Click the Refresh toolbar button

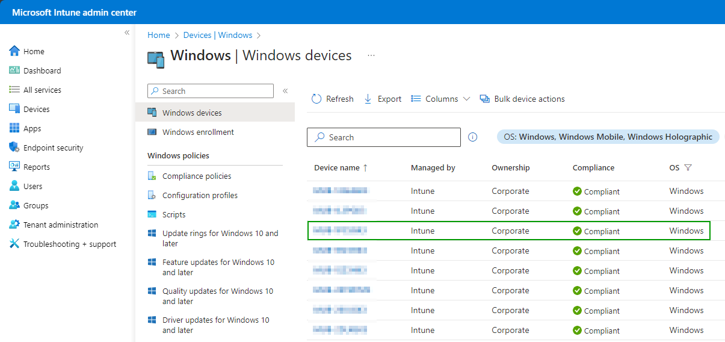click(x=333, y=99)
